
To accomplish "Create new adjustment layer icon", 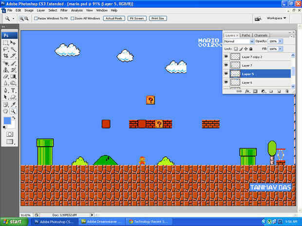I will coord(264,91).
